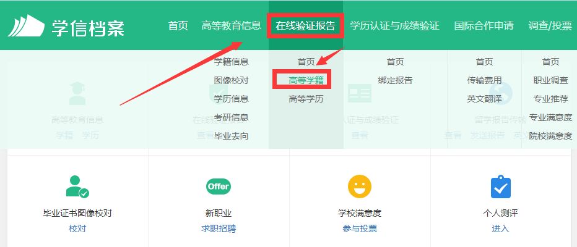The height and width of the screenshot is (247, 577).
Task: Select 学籍信息 in the dropdown
Action: (x=231, y=62)
